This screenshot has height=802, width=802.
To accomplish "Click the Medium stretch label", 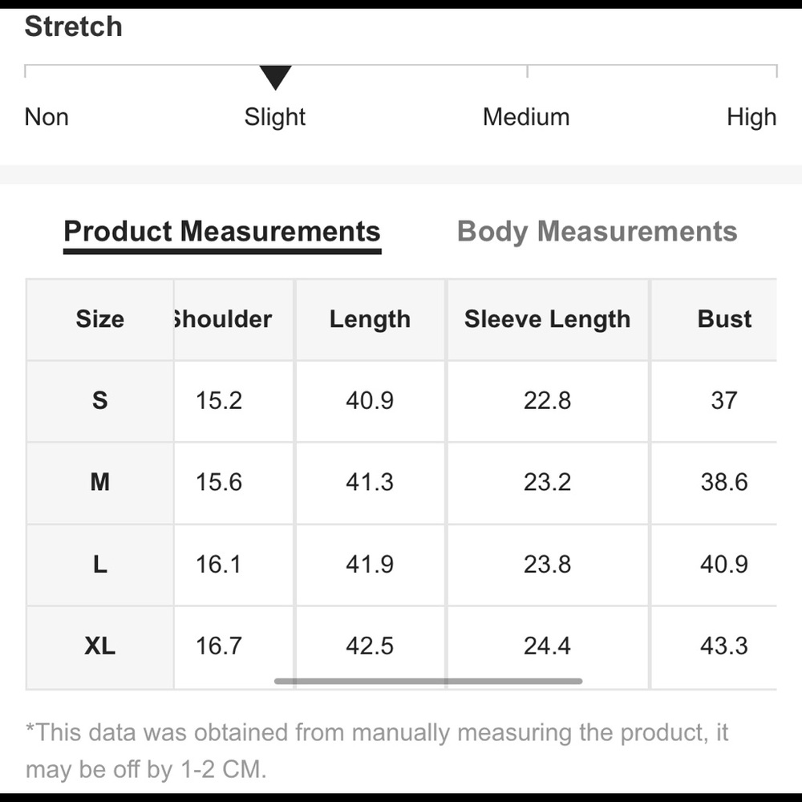I will click(526, 117).
